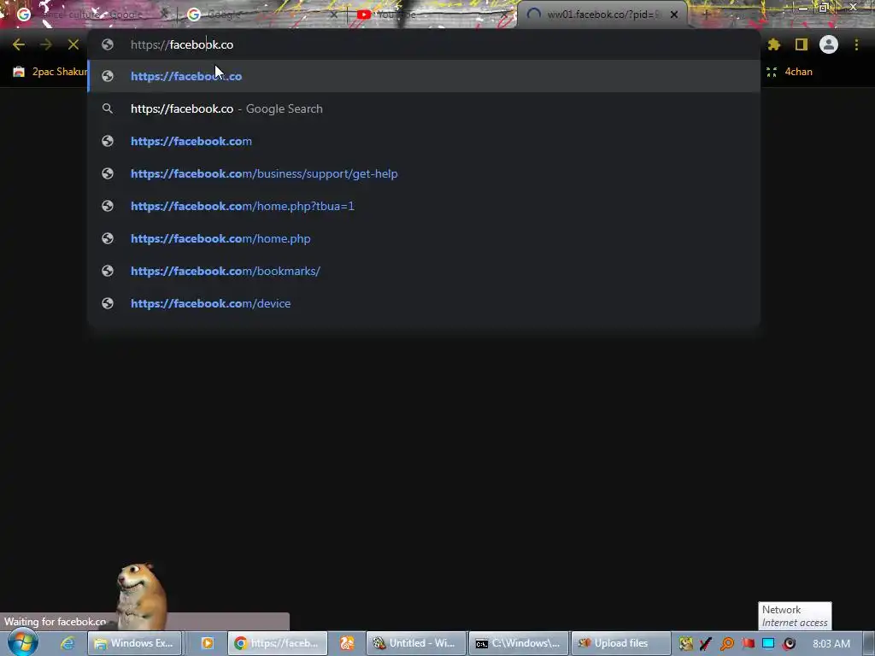Close the YouTube tab
This screenshot has height=656, width=875.
tap(504, 15)
